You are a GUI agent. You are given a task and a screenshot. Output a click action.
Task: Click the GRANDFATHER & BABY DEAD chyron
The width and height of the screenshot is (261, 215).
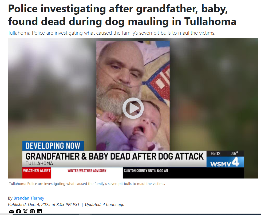(x=114, y=159)
